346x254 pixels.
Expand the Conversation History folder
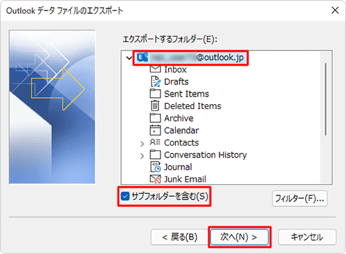[142, 156]
